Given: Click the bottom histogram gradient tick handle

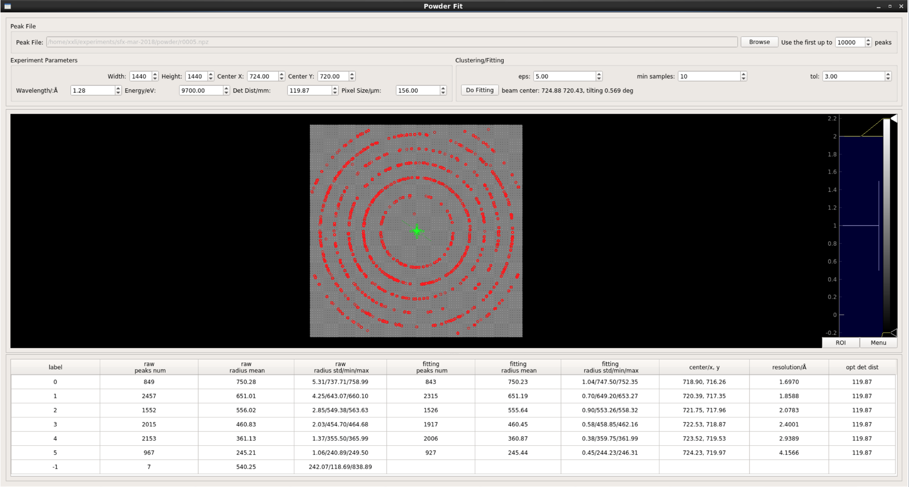Looking at the screenshot, I should 894,333.
